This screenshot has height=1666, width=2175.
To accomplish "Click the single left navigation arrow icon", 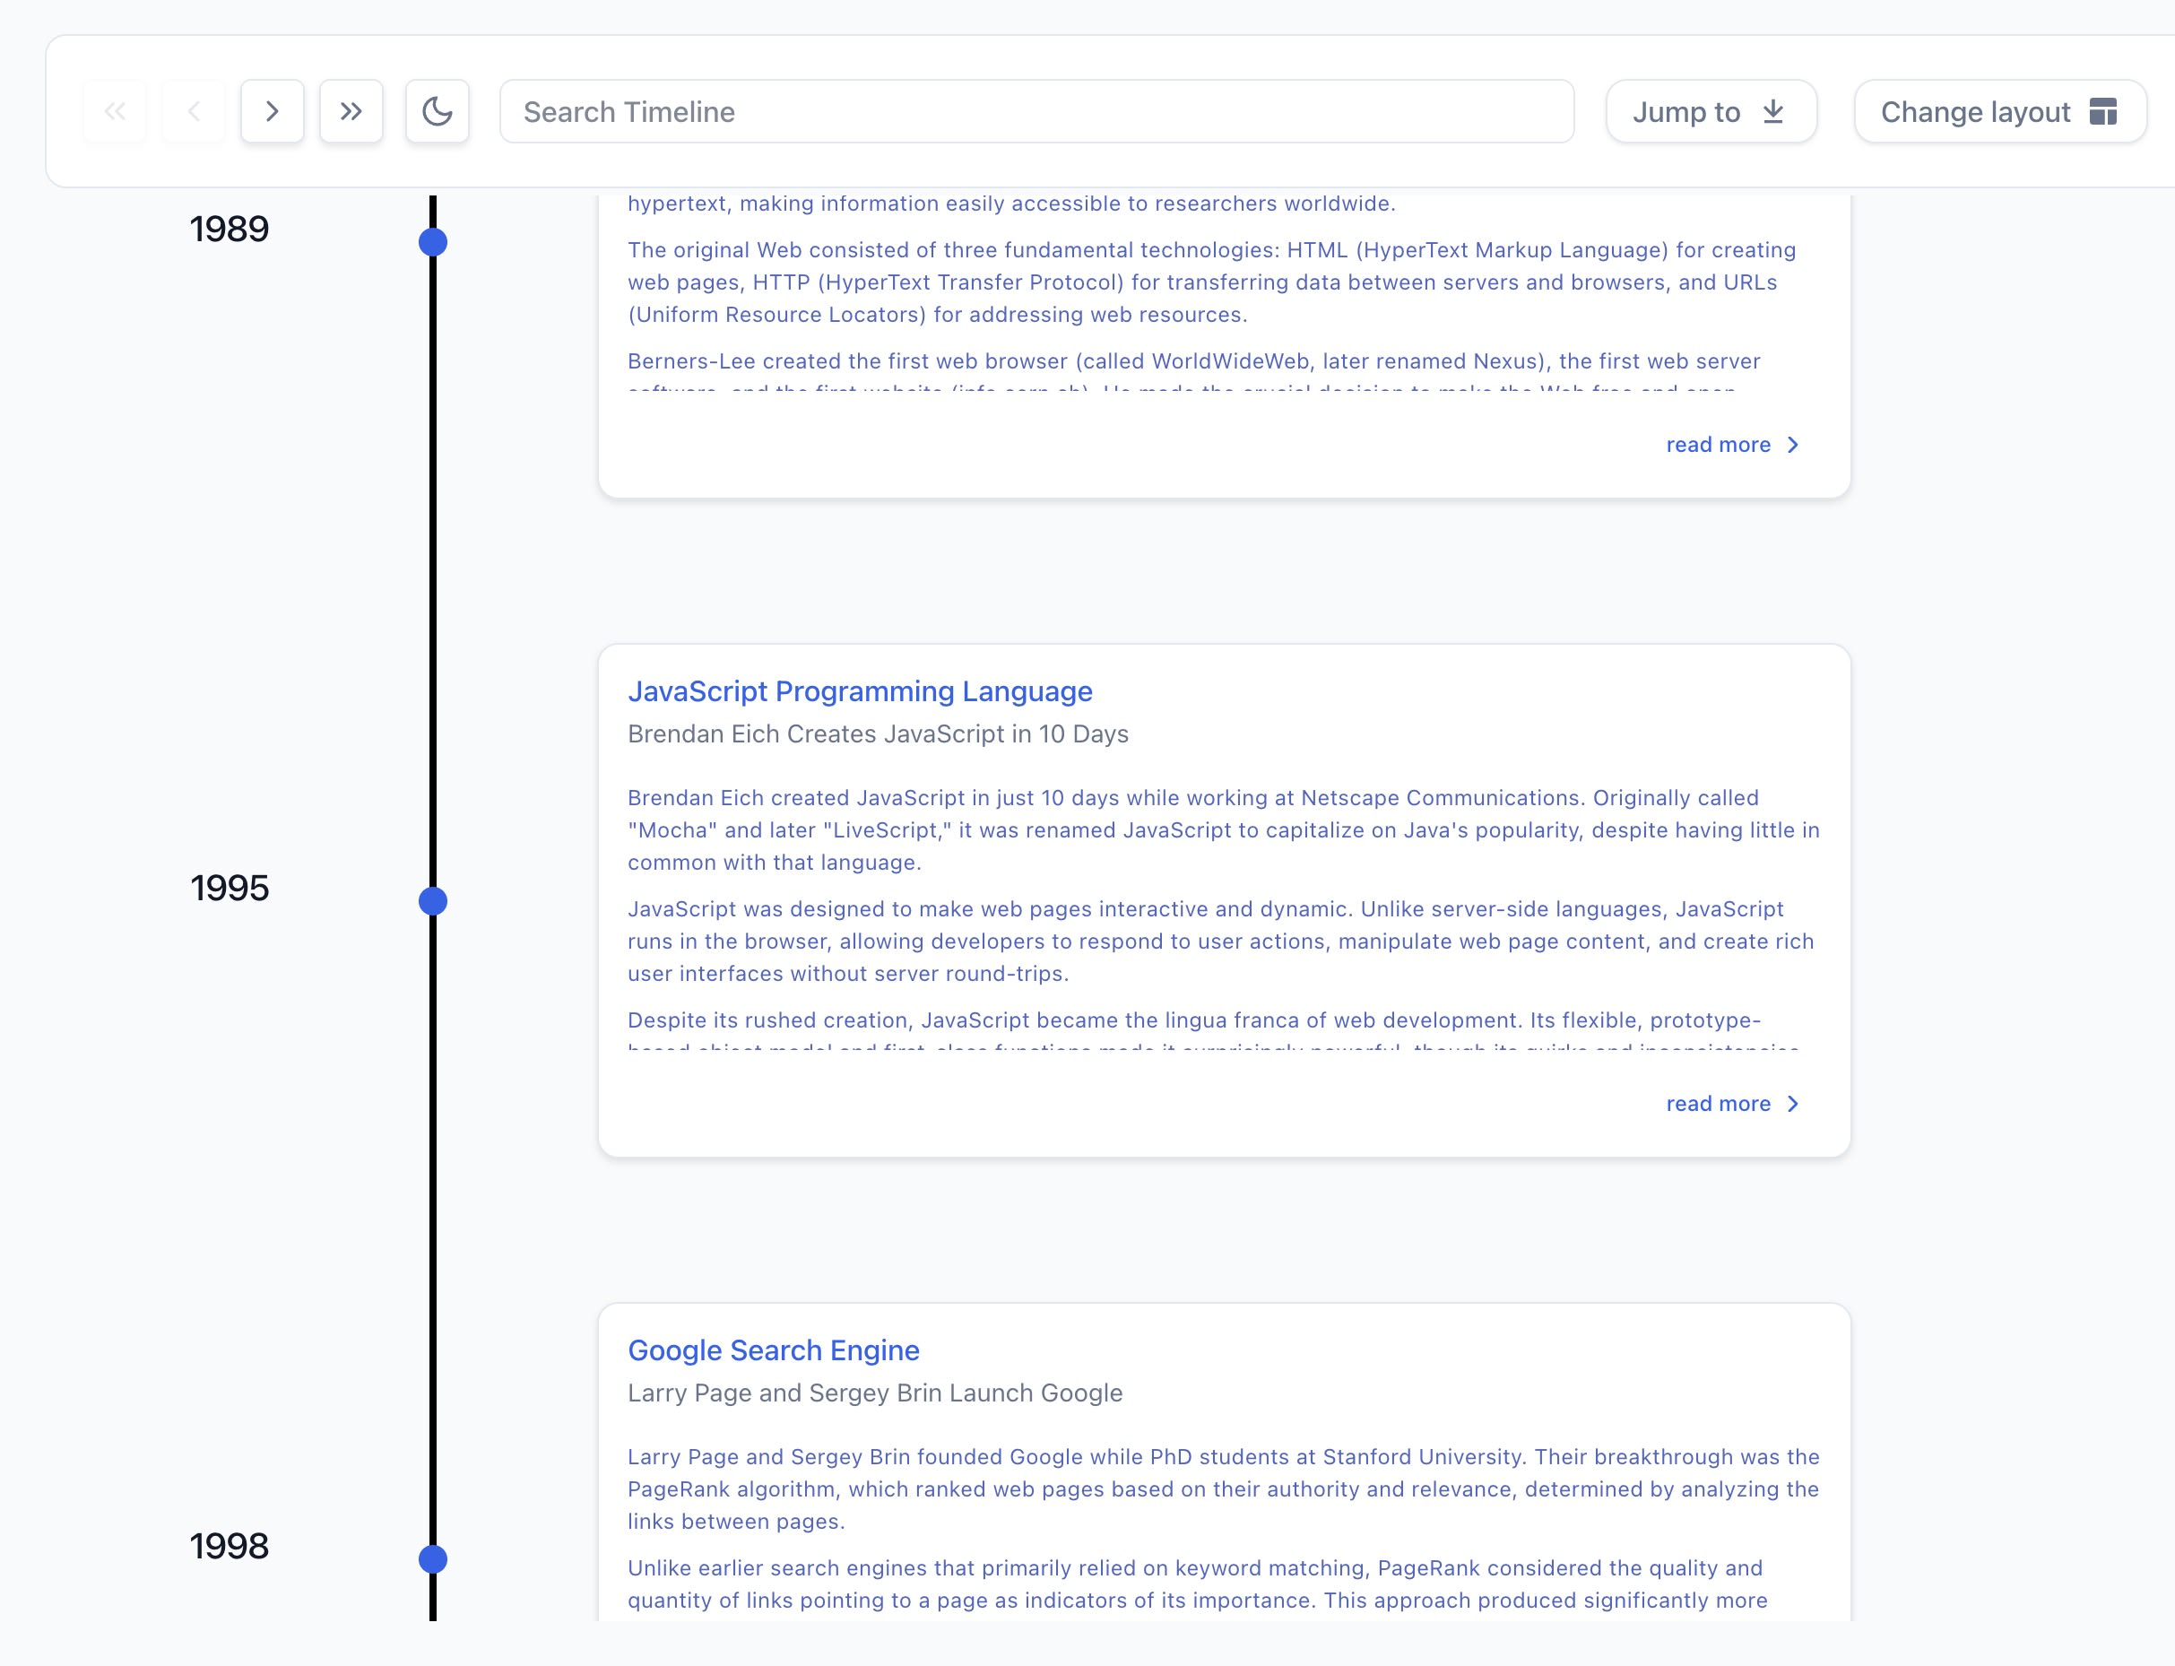I will [193, 111].
